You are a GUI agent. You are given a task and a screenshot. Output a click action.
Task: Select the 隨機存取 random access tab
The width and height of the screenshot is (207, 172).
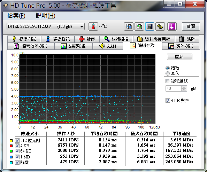pos(143,46)
